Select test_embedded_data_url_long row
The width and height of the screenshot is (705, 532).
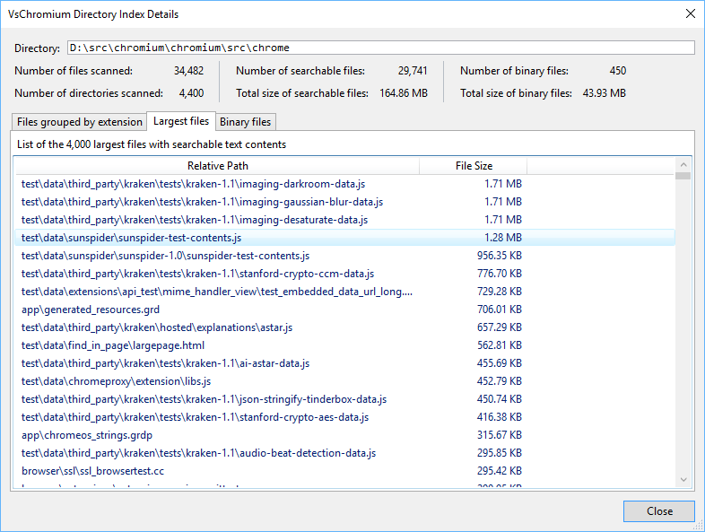click(345, 292)
